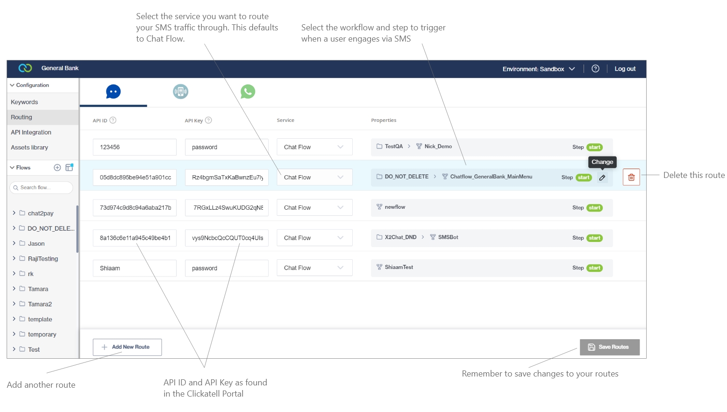This screenshot has width=727, height=412.
Task: Add a new flow with plus icon
Action: coord(57,168)
